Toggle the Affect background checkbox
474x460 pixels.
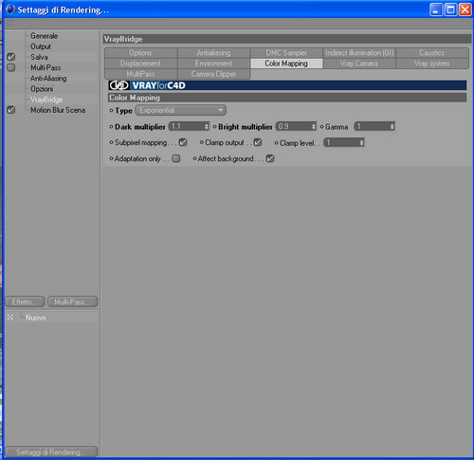[x=270, y=158]
